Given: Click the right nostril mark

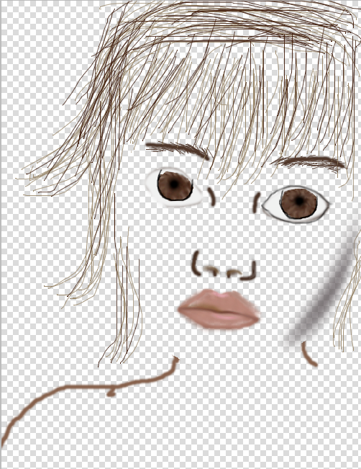Looking at the screenshot, I should click(234, 273).
